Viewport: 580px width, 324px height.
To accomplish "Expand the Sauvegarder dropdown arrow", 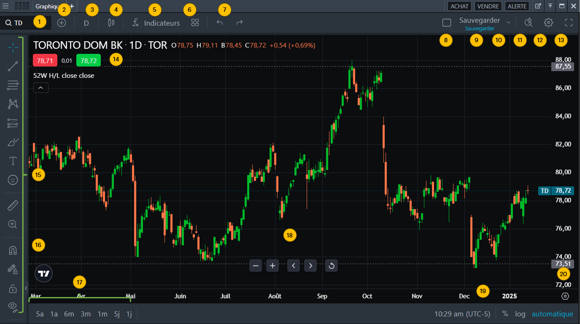I will tap(509, 22).
